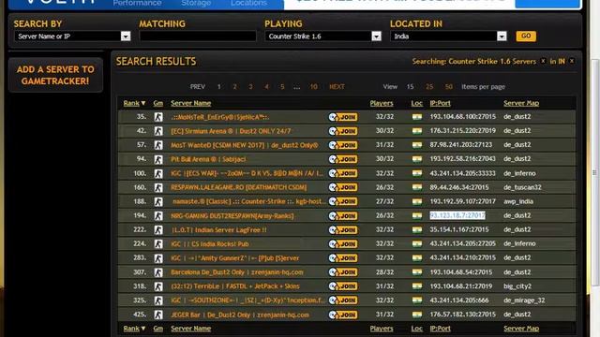The width and height of the screenshot is (600, 337).
Task: Click map name de_mirage_32
Action: [x=524, y=300]
